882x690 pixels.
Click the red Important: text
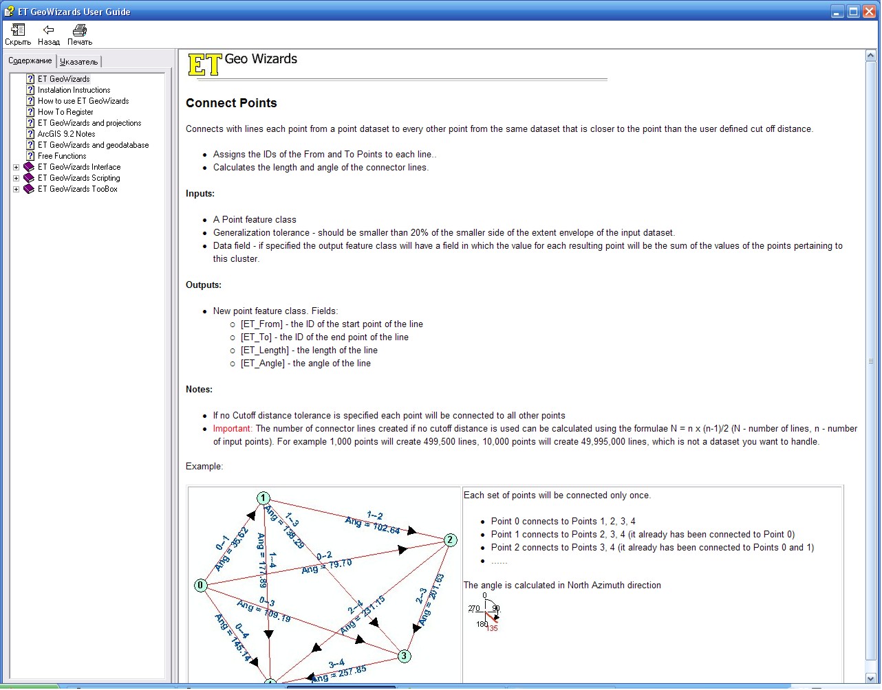pyautogui.click(x=233, y=429)
